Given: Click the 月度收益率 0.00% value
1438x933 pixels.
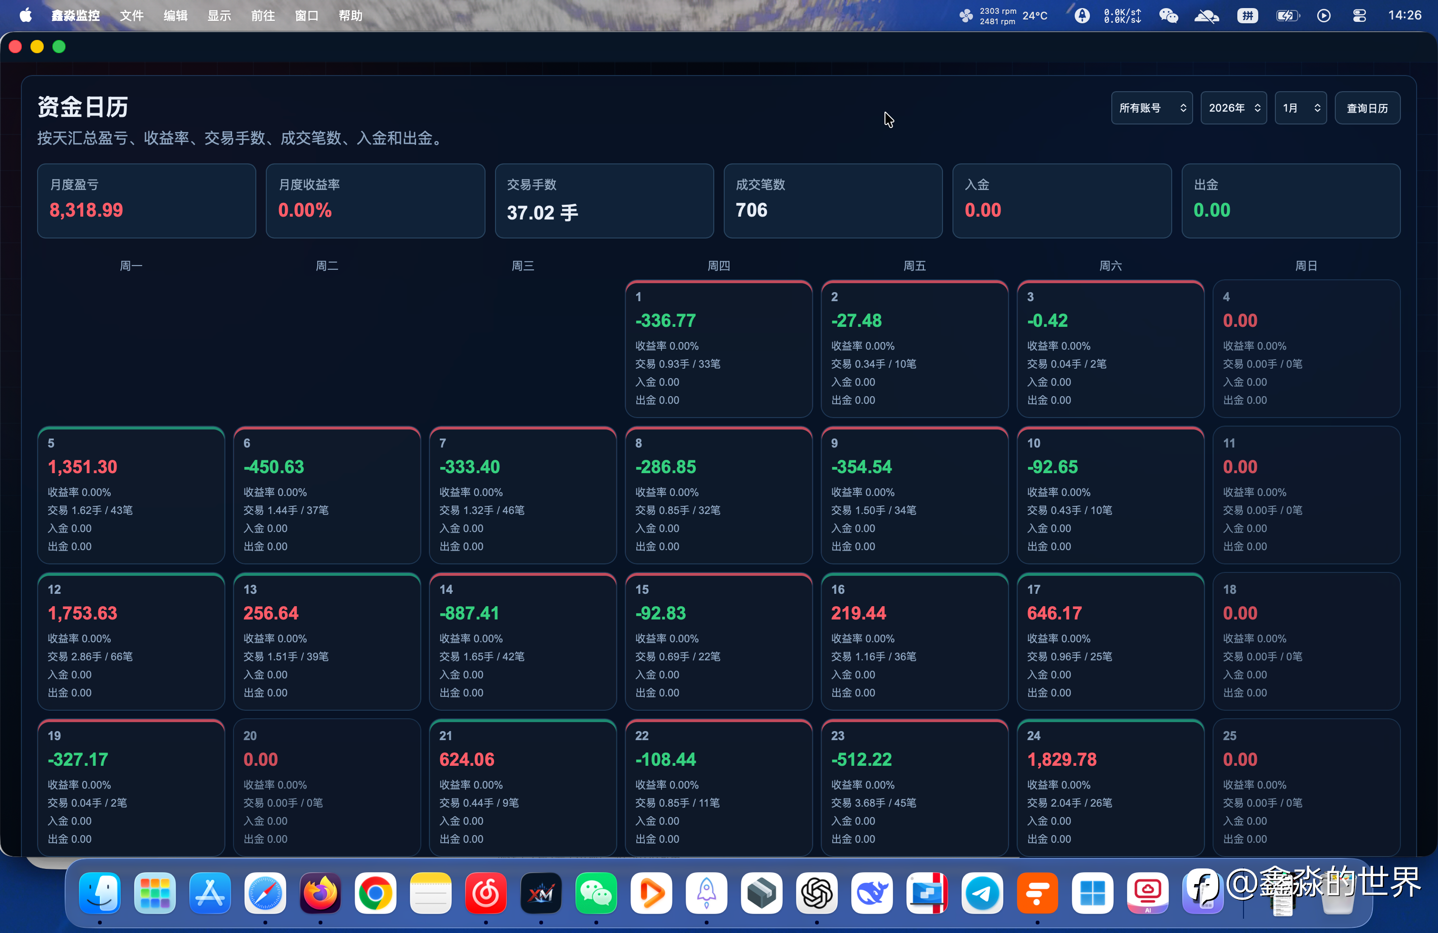Looking at the screenshot, I should tap(304, 210).
